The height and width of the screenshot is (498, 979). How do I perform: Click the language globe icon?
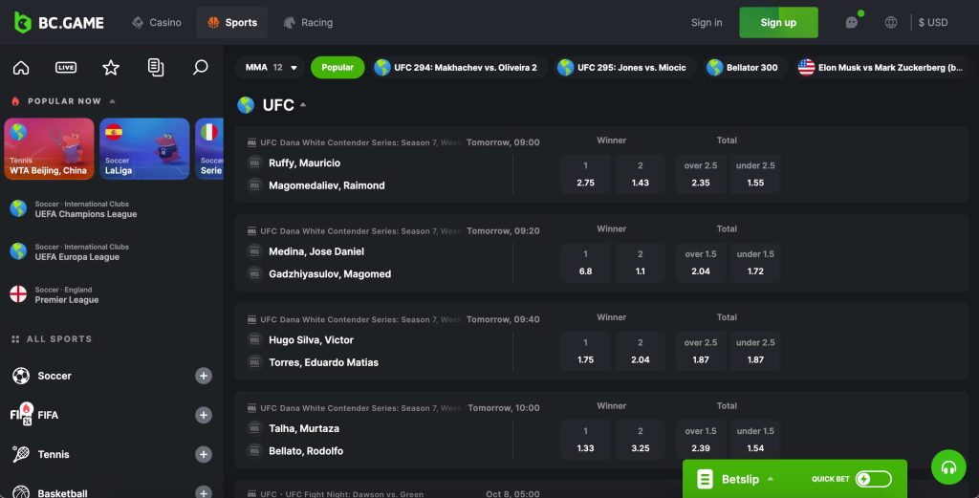[x=891, y=23]
